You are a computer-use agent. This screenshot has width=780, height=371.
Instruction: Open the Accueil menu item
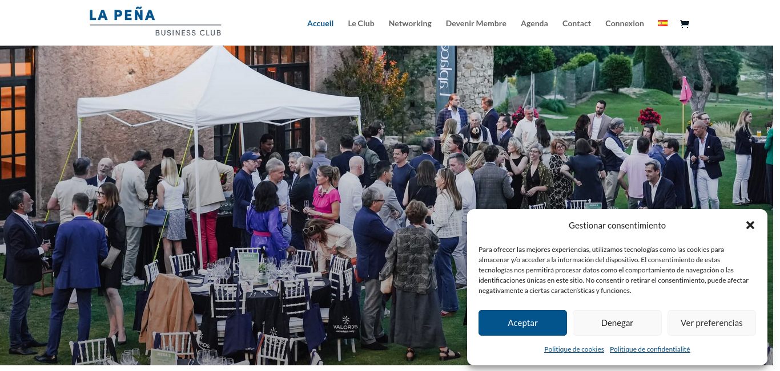(x=320, y=23)
